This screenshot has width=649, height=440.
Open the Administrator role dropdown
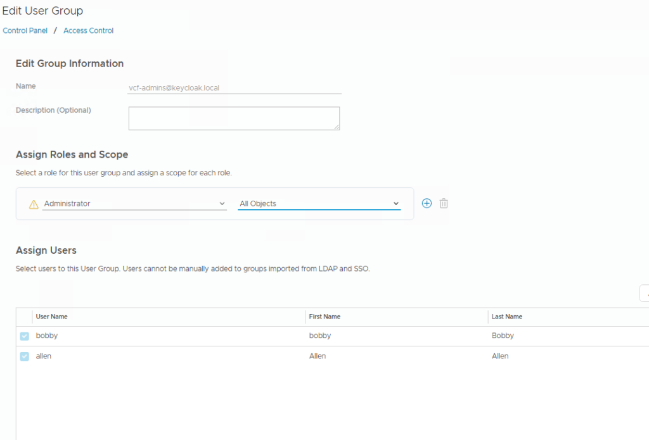(x=134, y=204)
